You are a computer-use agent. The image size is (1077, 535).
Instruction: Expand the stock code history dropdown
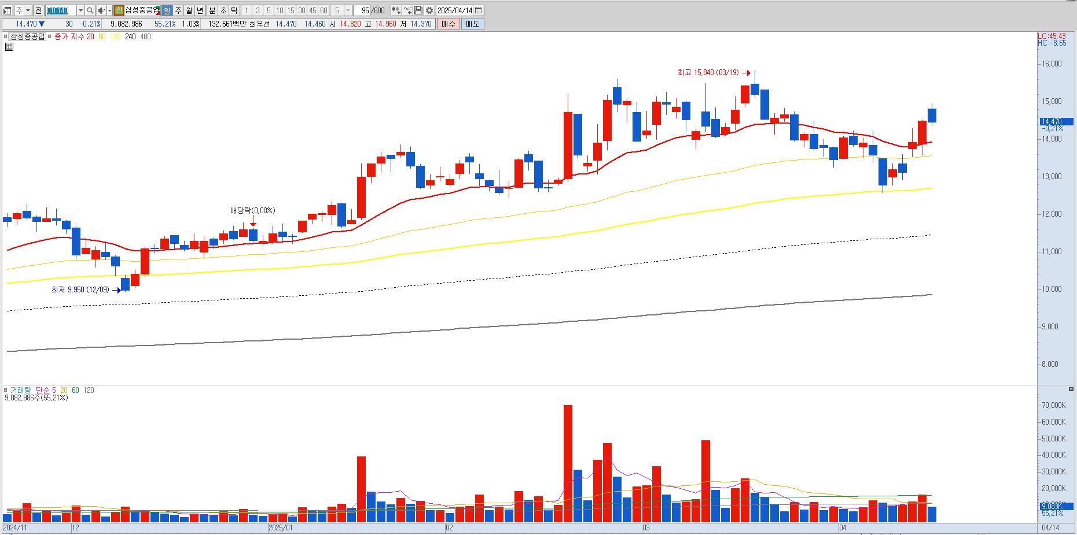coord(80,10)
